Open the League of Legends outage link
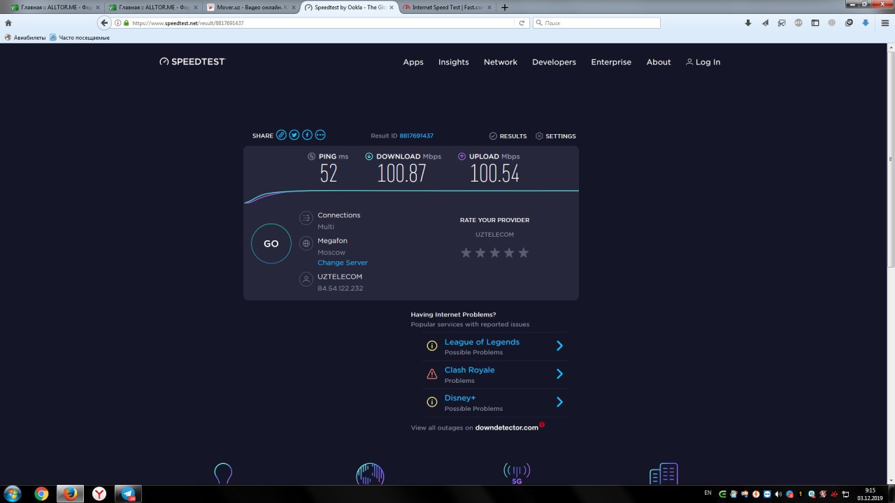Image resolution: width=895 pixels, height=503 pixels. pos(482,342)
